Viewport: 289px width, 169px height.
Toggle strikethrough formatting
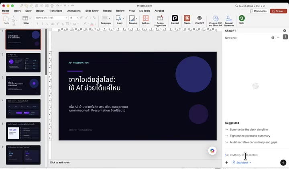(52, 24)
